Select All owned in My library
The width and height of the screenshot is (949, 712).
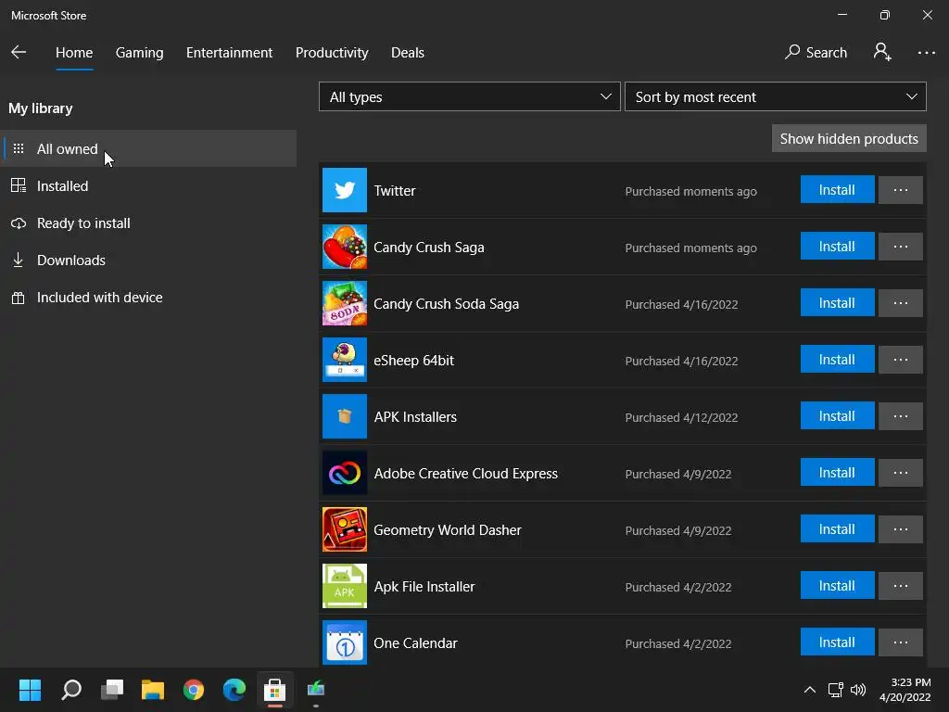pos(148,148)
